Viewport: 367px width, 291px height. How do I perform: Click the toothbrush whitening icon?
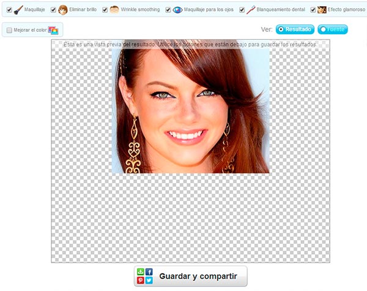(251, 10)
